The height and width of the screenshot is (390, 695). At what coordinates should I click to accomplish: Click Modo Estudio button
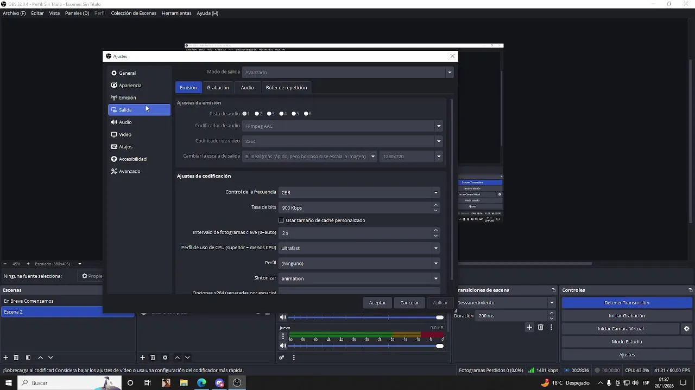point(627,342)
